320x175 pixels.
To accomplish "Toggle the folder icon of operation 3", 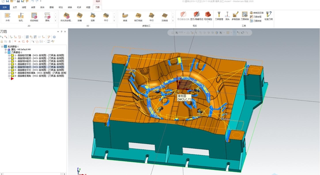I will 12,61.
